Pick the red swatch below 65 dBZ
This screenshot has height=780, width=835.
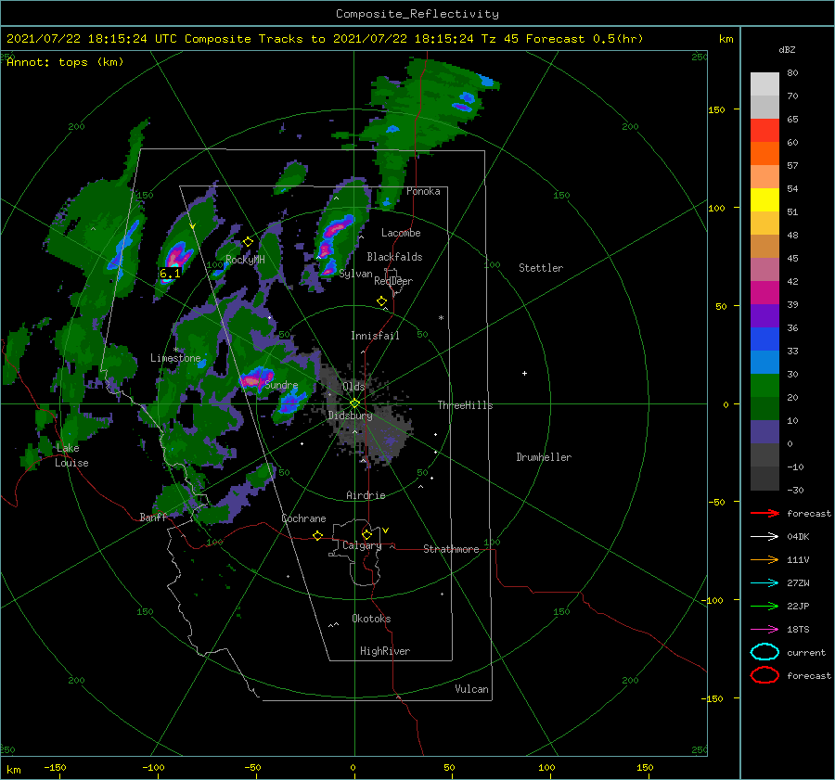click(764, 130)
